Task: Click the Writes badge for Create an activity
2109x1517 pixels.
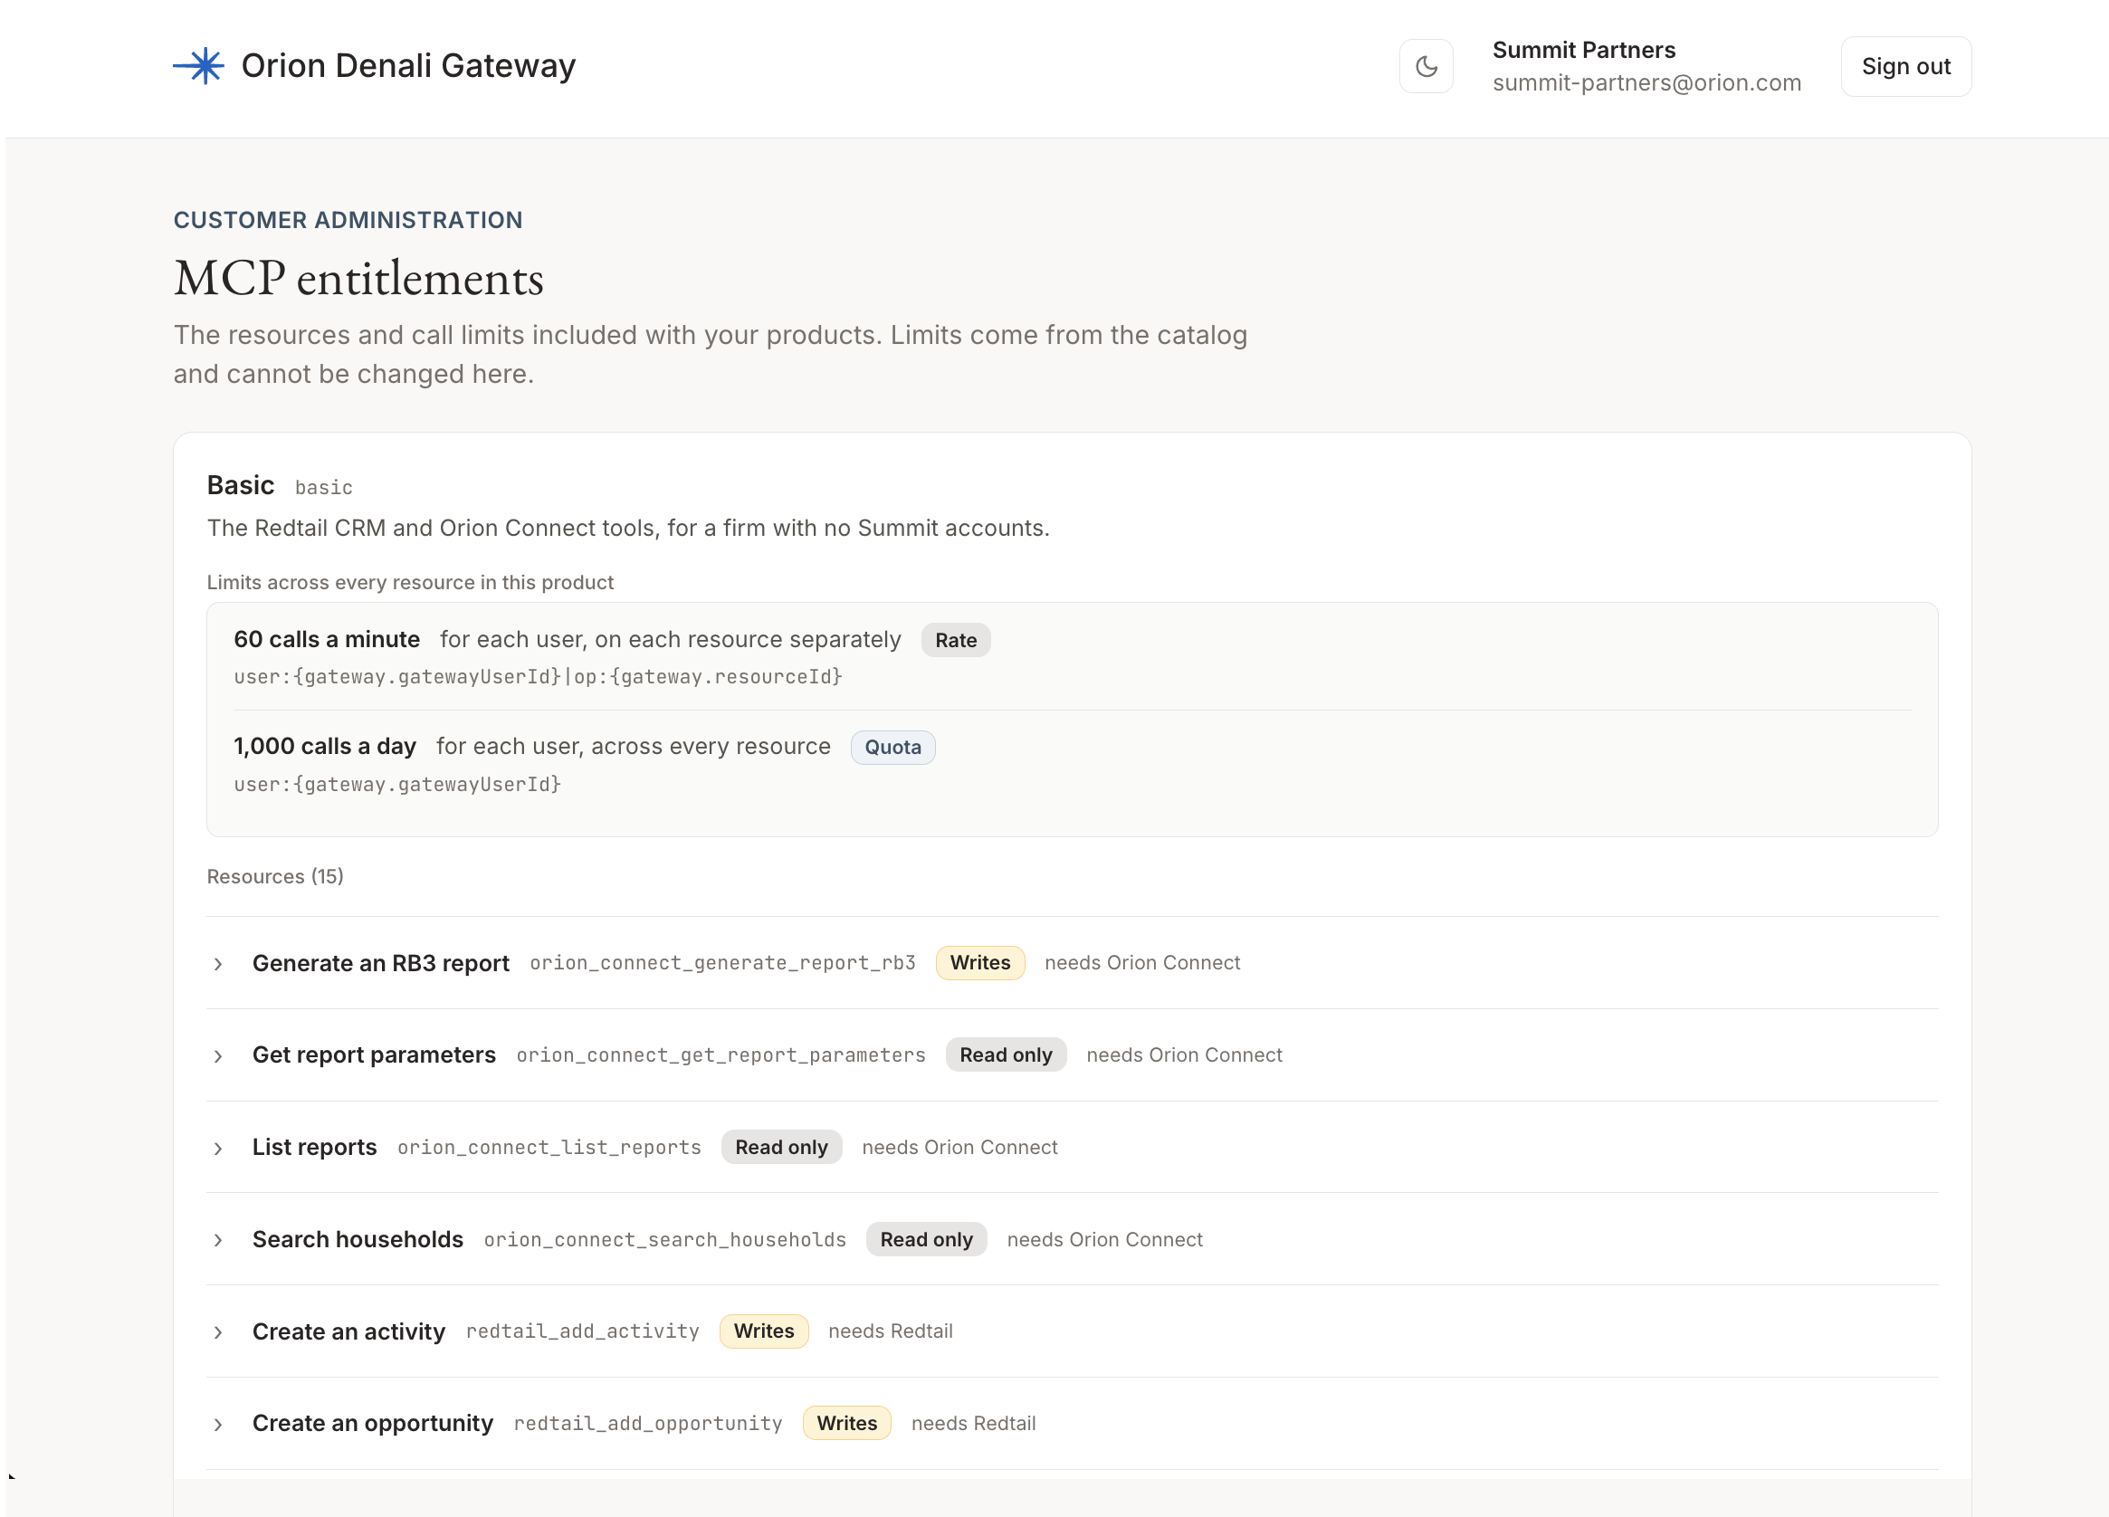Action: [x=763, y=1331]
